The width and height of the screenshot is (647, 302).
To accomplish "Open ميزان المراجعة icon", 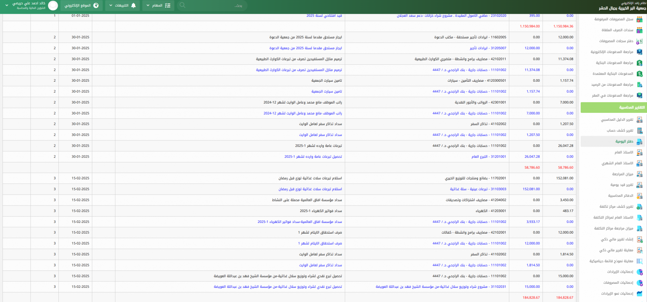I will coord(639,174).
